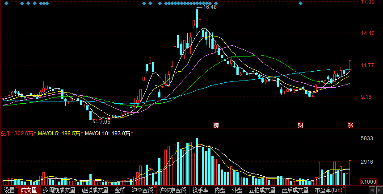
Task: Click the MAVOL5 indicator label
Action: [59, 133]
